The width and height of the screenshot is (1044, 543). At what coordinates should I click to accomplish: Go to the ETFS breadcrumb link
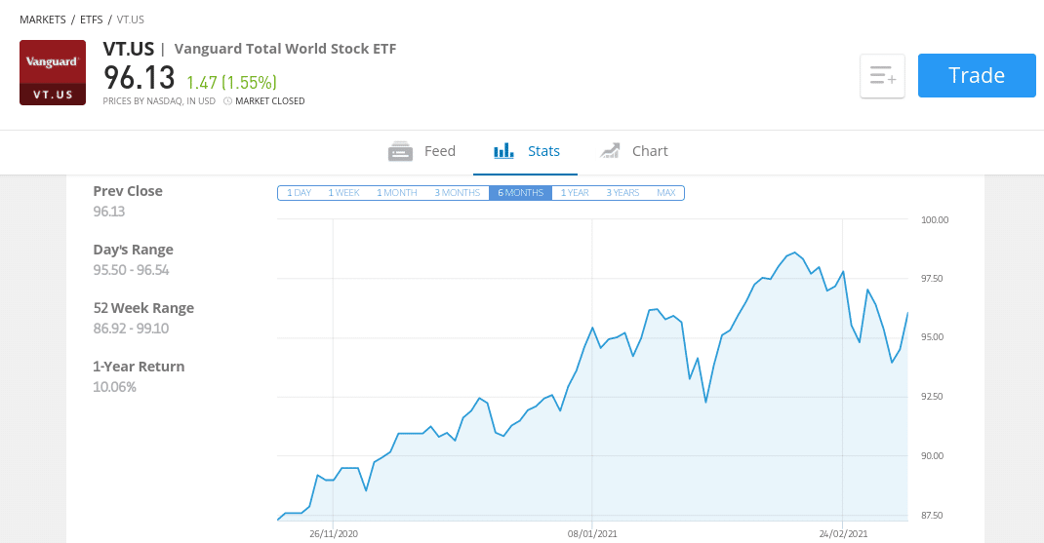(x=91, y=19)
